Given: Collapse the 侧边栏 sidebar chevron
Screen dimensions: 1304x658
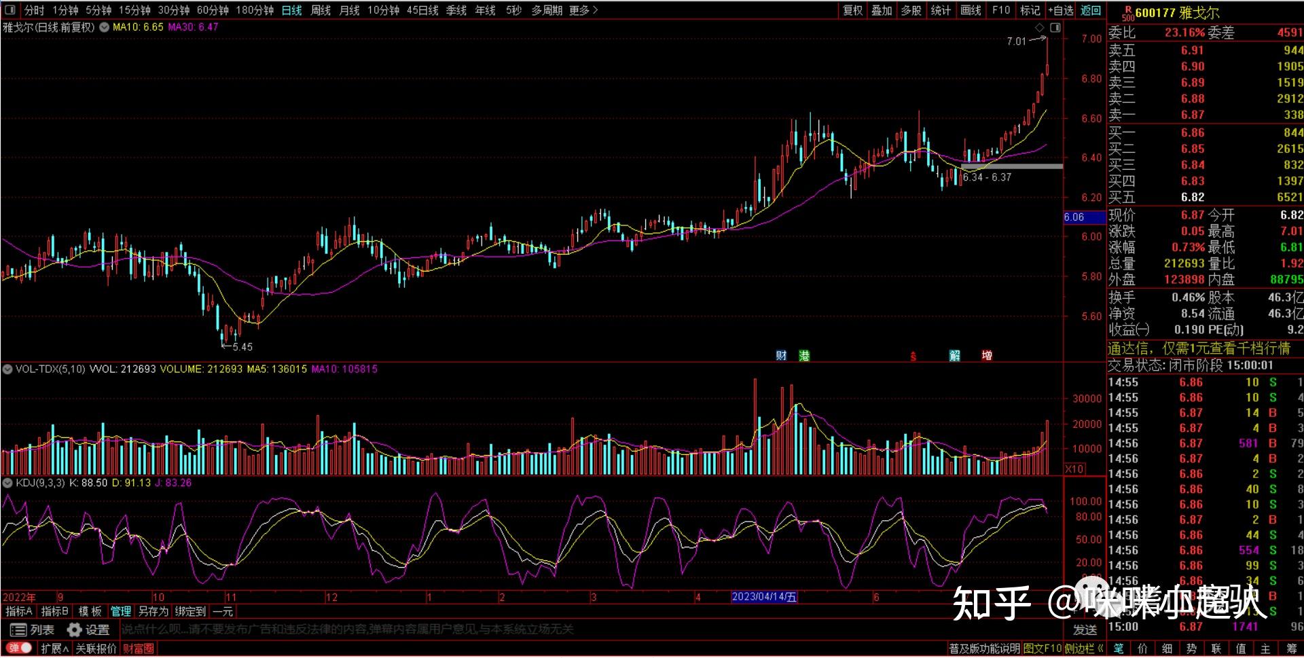Looking at the screenshot, I should pyautogui.click(x=1100, y=648).
